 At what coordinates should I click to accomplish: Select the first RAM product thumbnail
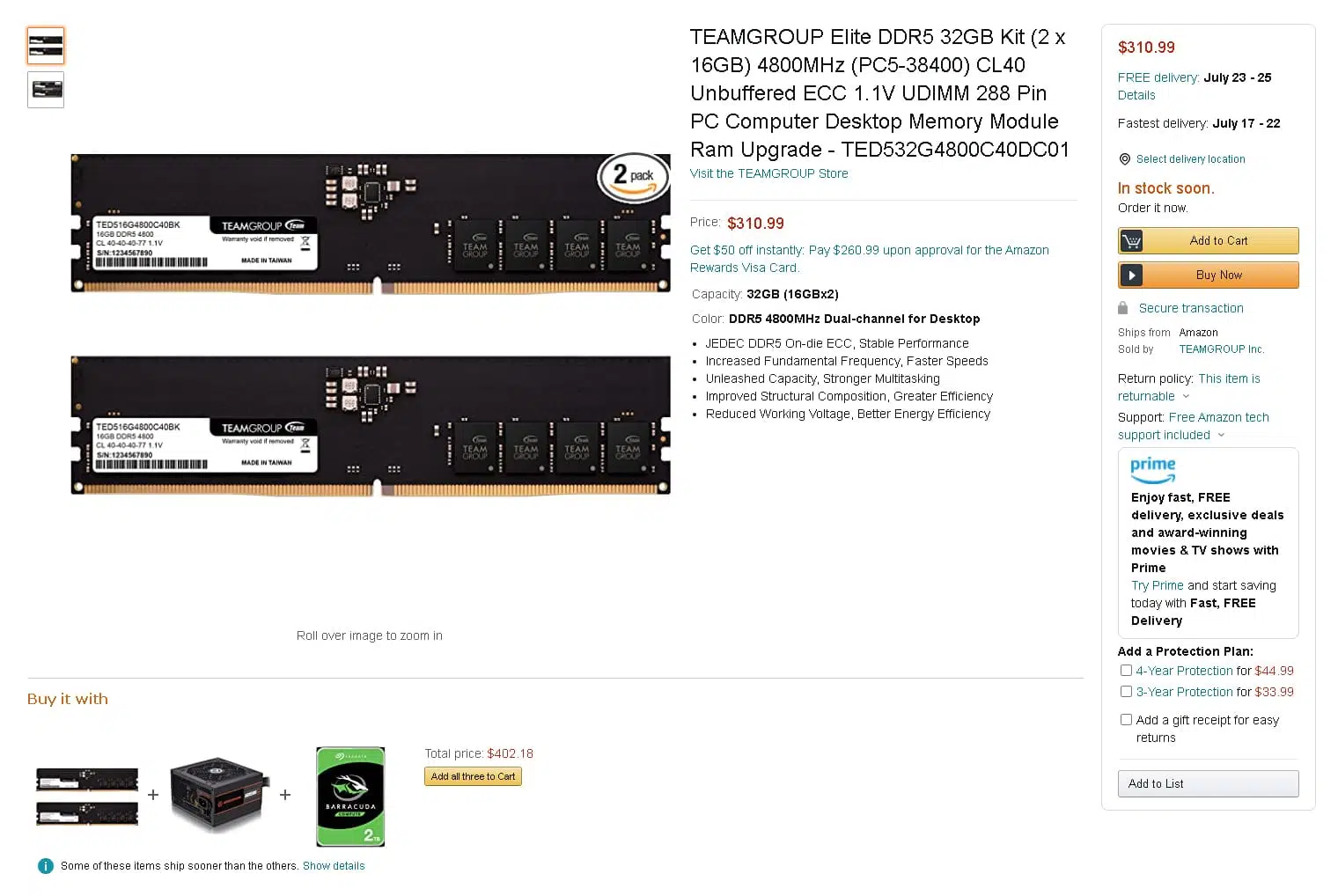(x=46, y=46)
